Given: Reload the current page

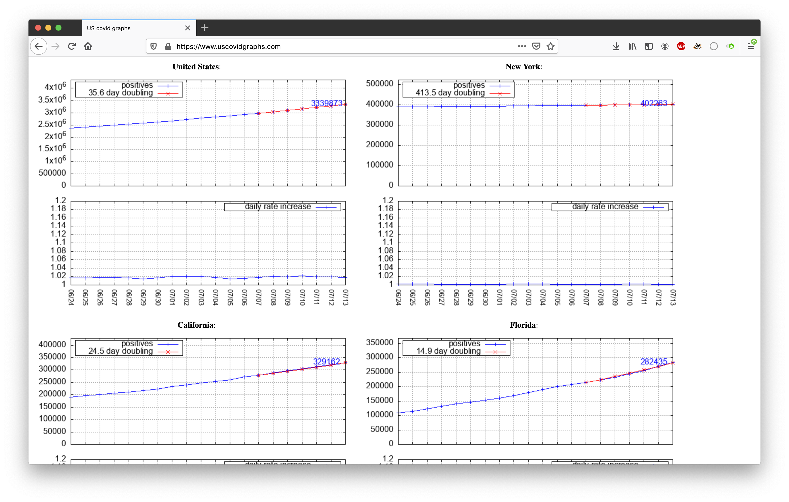Looking at the screenshot, I should click(72, 46).
